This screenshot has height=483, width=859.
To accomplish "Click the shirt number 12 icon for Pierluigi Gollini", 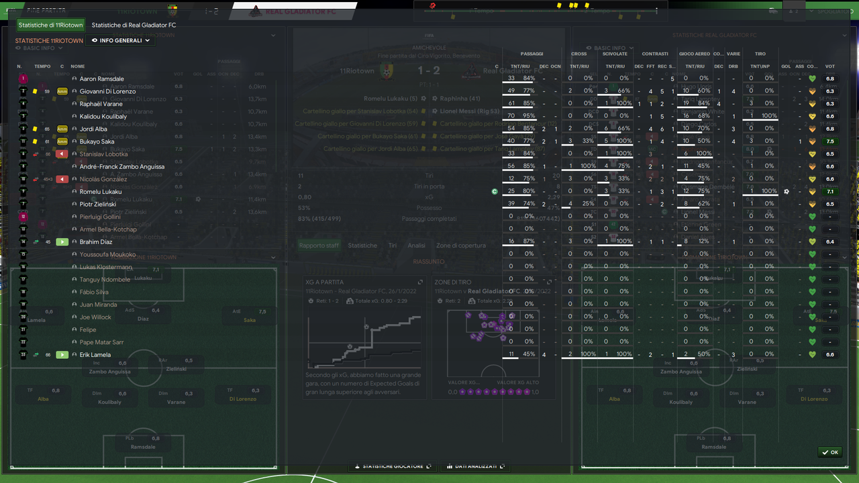I will point(23,217).
